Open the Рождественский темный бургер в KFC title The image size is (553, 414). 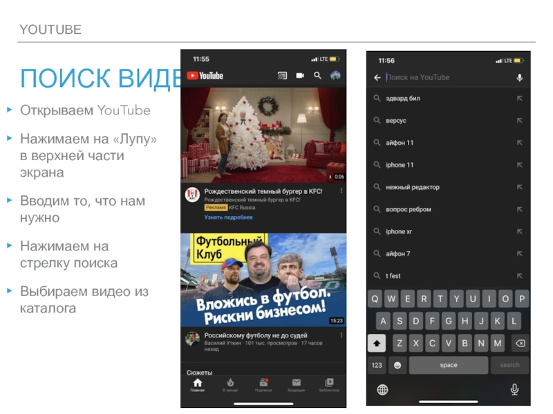point(263,191)
